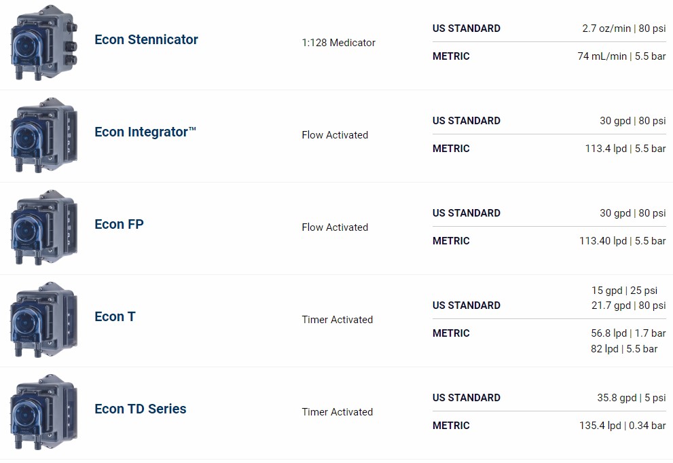Screen dimensions: 673x463
Task: Click the 113.40 lpd | 5.5 bar value
Action: [622, 241]
